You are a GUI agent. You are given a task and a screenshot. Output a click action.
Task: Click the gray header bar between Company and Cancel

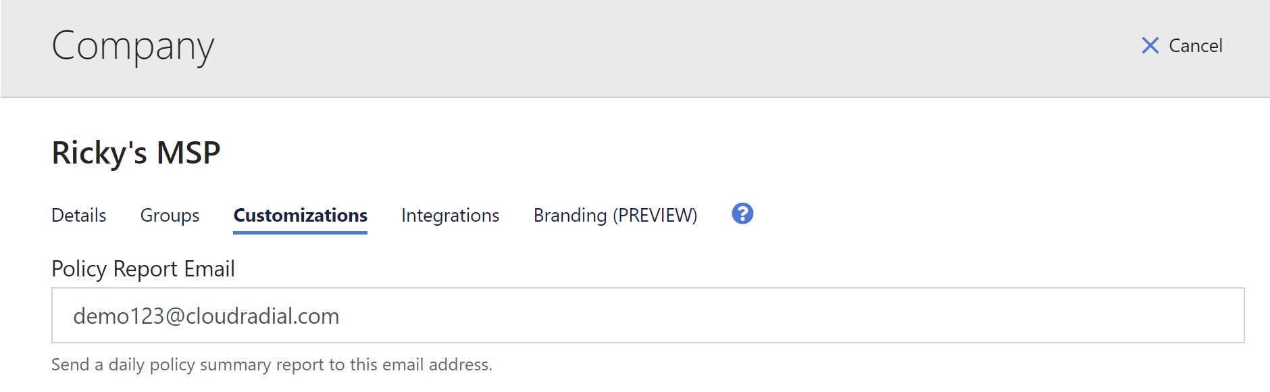point(676,47)
